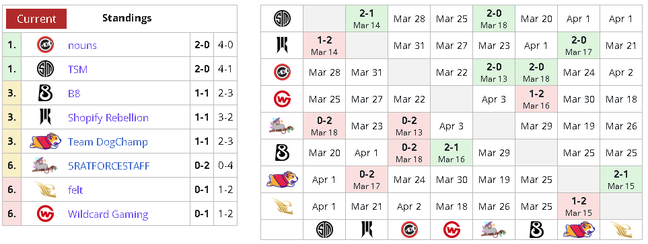Click the TSM logo in the crosstable's top row
648x244 pixels.
282,19
